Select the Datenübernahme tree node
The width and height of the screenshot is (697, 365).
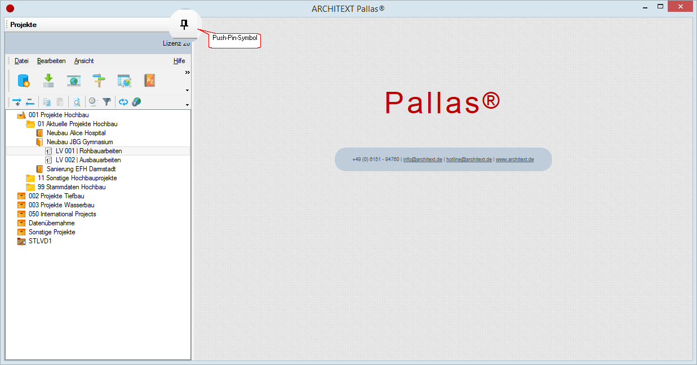(x=52, y=223)
